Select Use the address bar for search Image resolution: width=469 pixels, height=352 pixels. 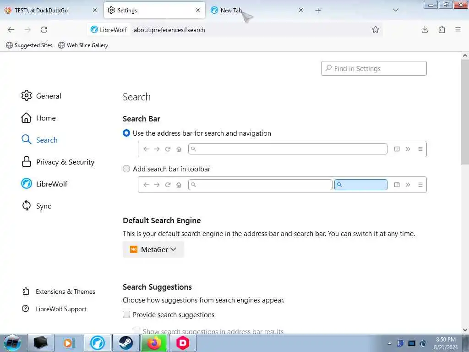click(126, 133)
